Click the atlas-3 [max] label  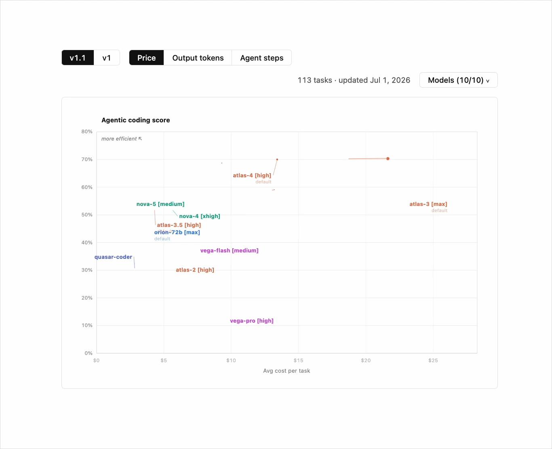click(x=428, y=204)
